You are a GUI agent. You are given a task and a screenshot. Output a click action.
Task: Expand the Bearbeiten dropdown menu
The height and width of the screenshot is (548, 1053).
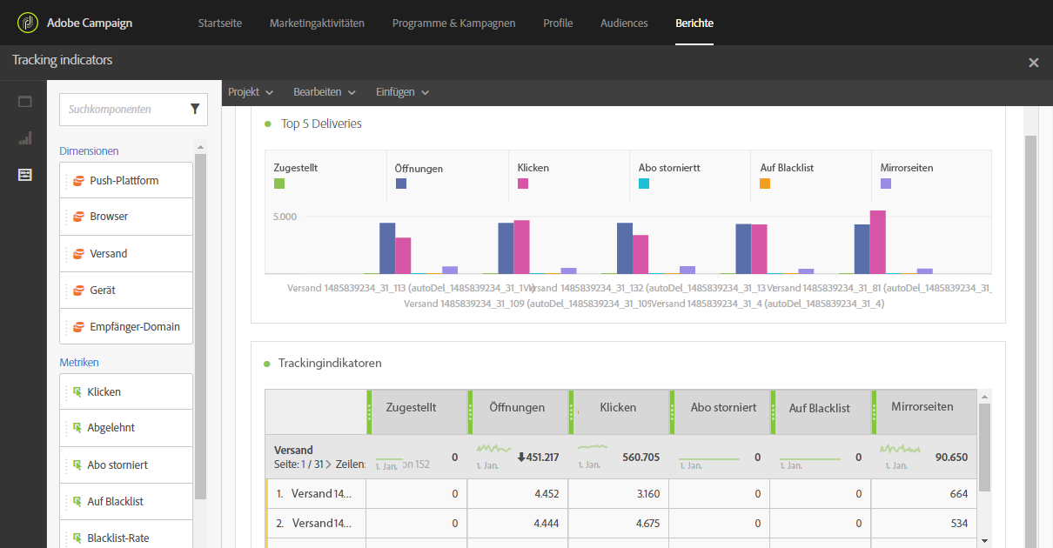[x=324, y=92]
